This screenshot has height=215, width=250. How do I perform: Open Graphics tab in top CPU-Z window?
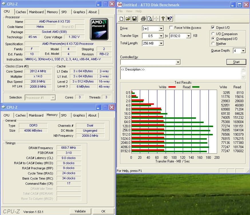pos(79,12)
